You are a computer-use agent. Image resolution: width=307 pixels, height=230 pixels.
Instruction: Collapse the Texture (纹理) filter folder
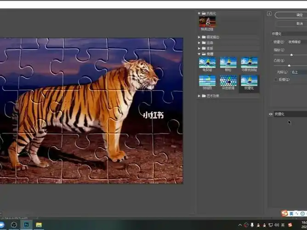coord(199,54)
